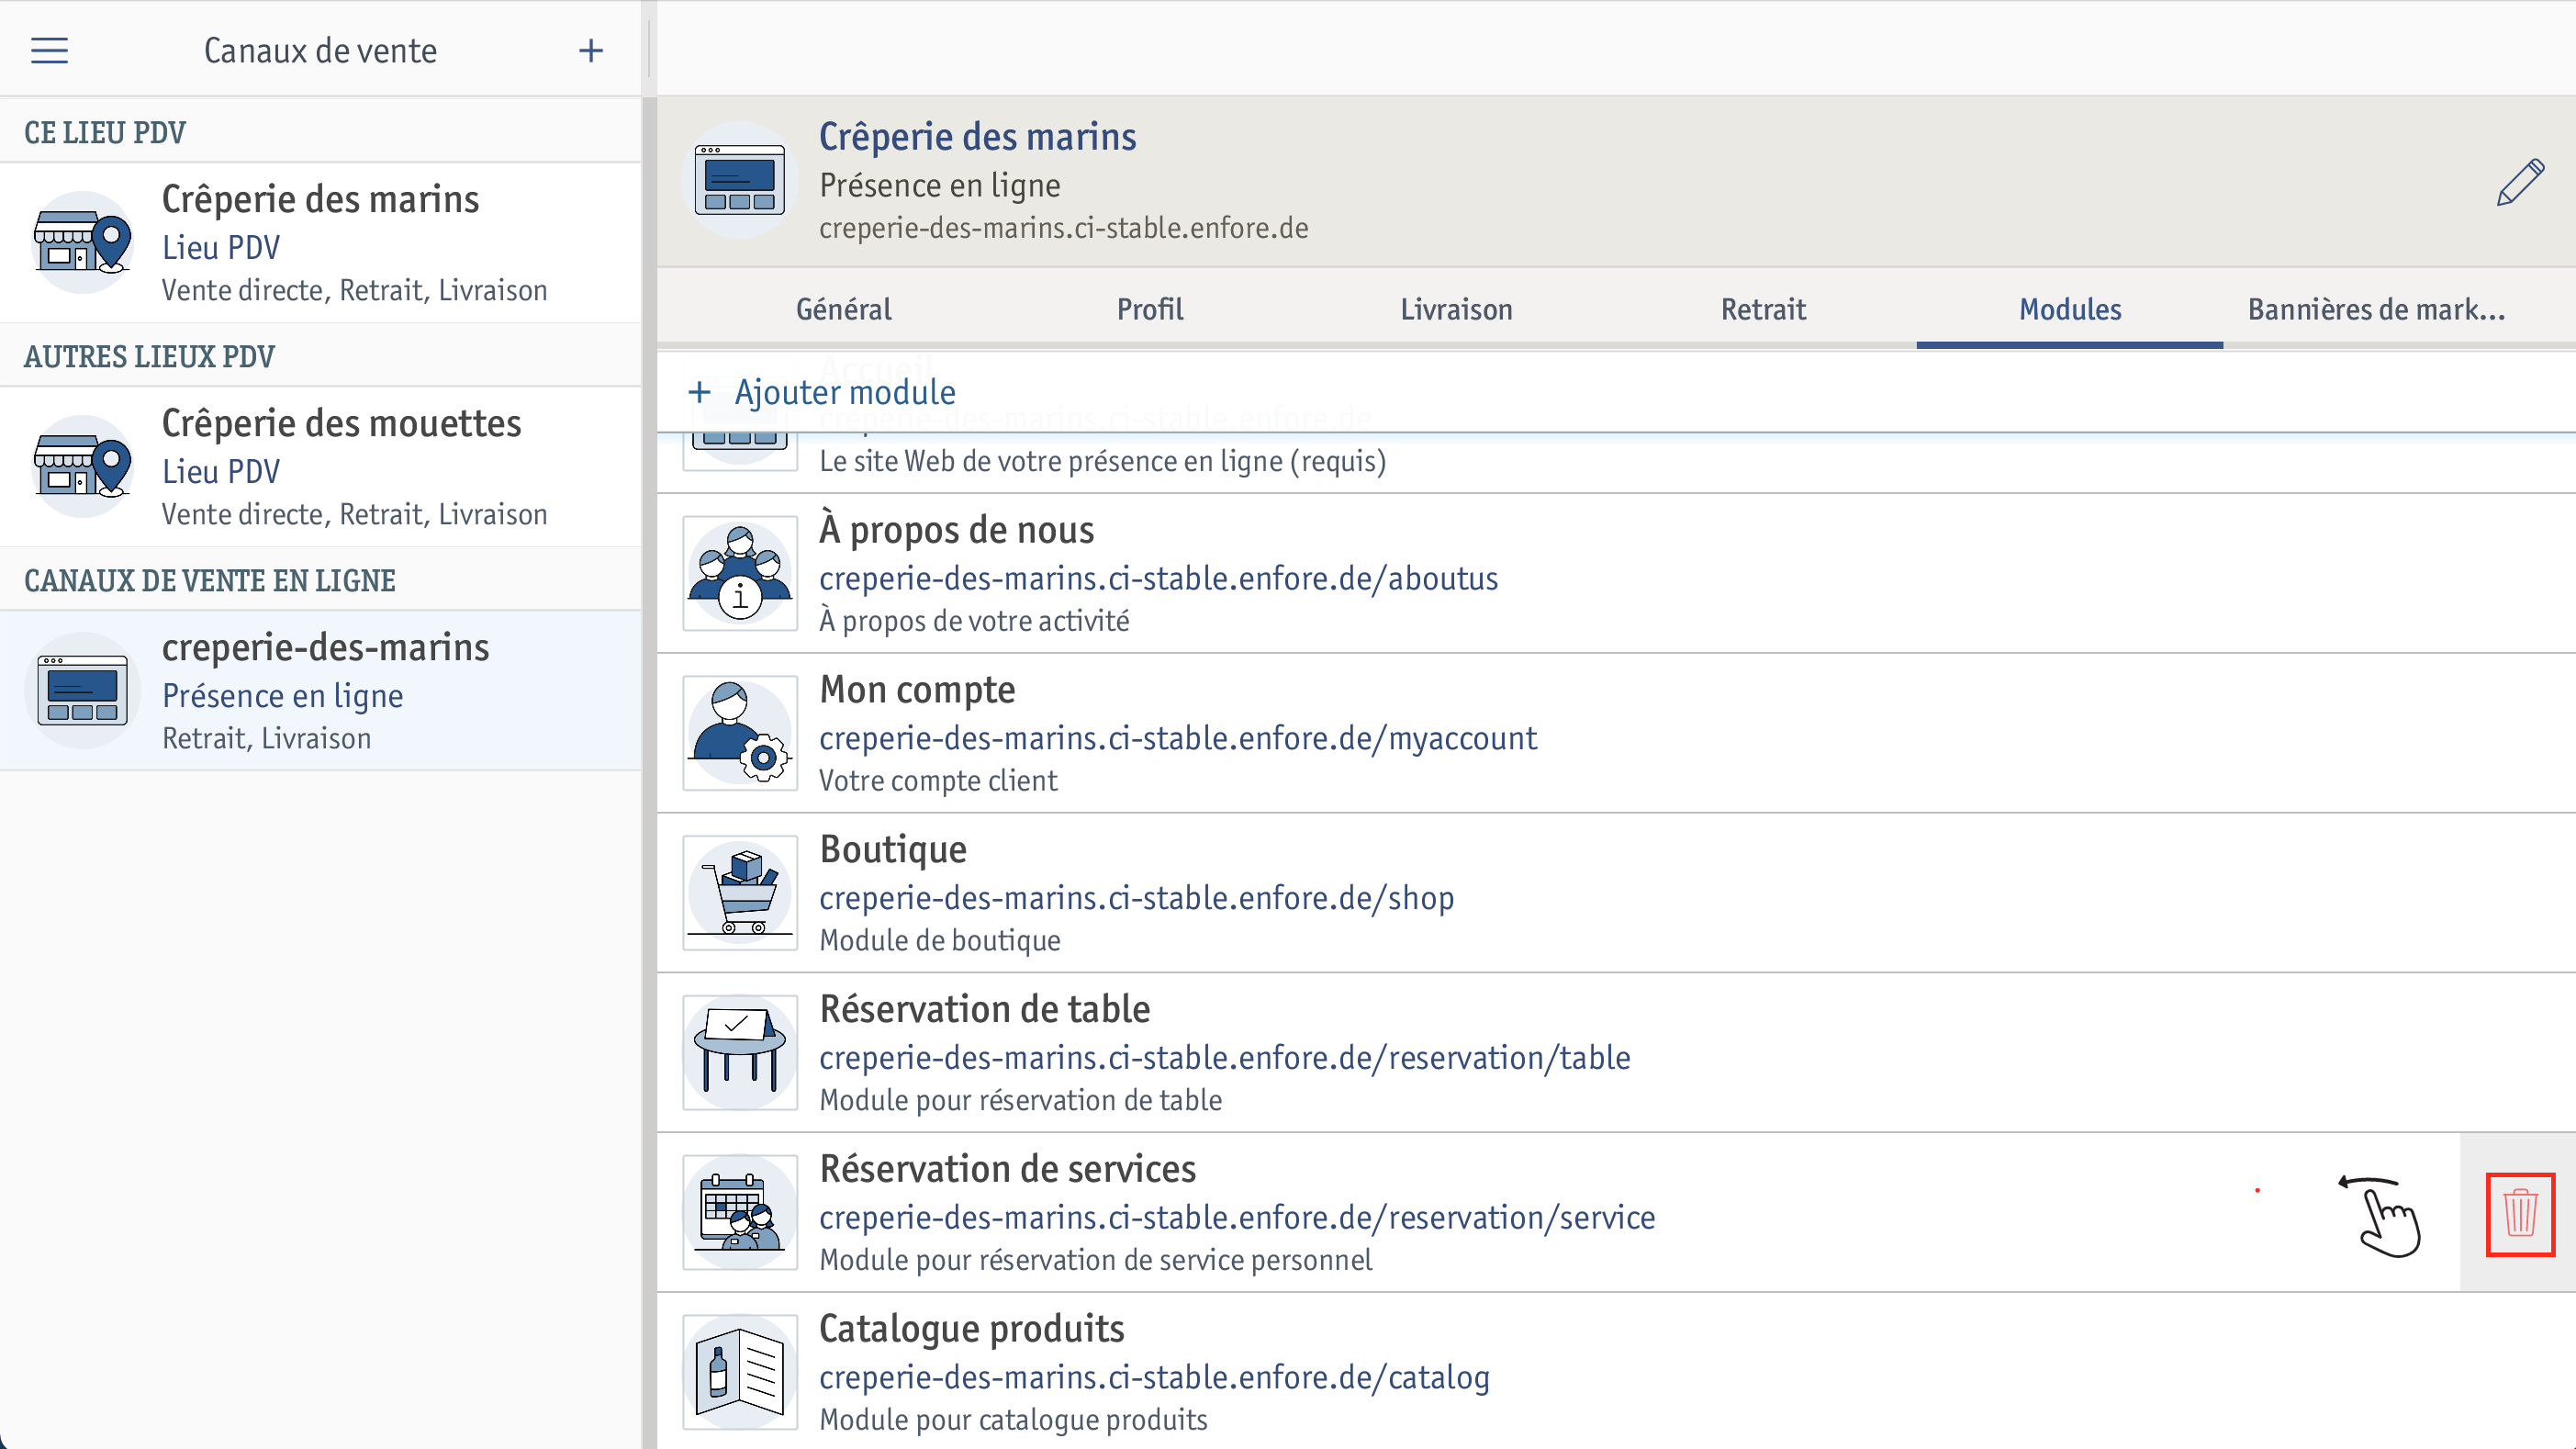Click the Canaux de vente title

point(320,50)
